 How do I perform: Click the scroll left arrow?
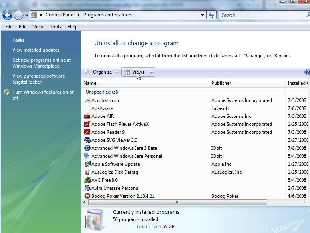85,202
